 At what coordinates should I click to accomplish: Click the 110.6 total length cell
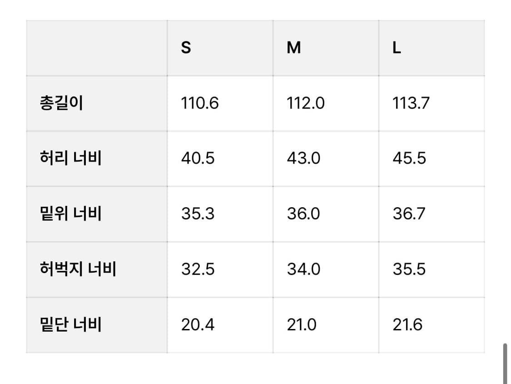point(200,104)
